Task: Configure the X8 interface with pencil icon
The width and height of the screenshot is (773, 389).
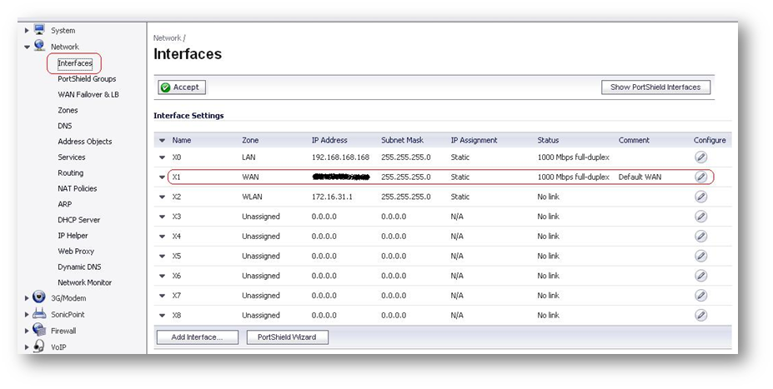Action: pyautogui.click(x=701, y=315)
